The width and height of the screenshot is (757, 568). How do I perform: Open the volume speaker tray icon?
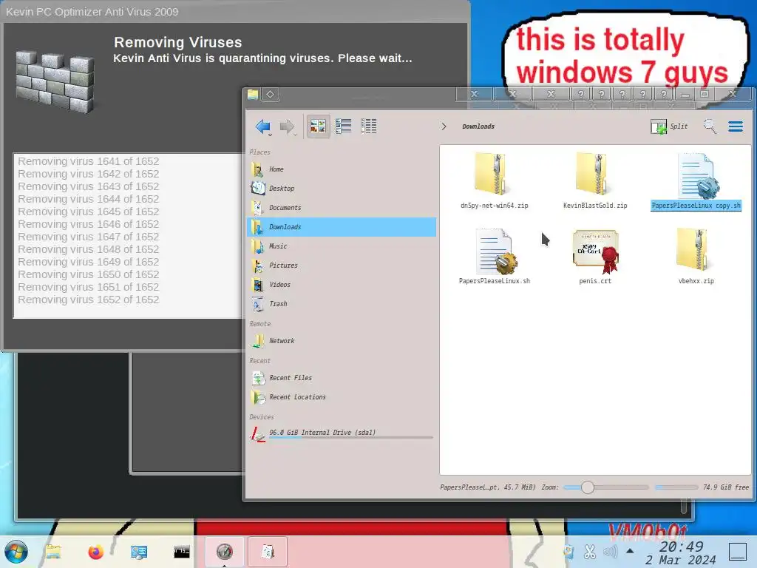[610, 552]
